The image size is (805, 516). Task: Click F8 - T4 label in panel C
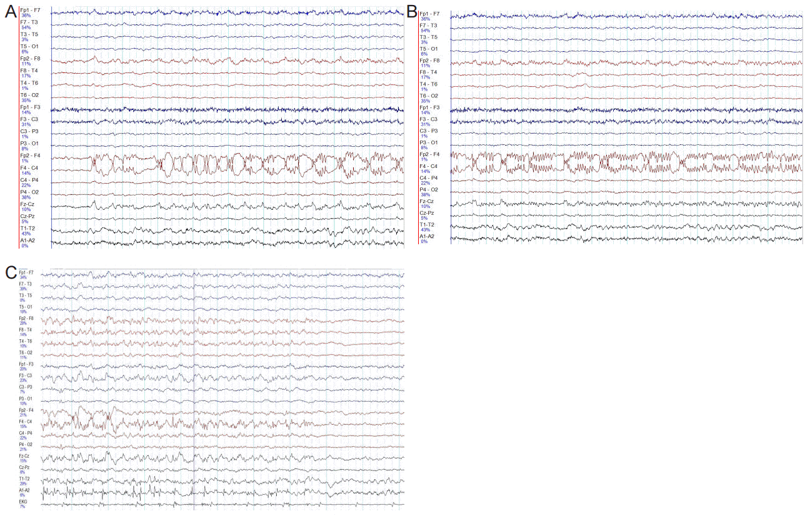point(26,330)
